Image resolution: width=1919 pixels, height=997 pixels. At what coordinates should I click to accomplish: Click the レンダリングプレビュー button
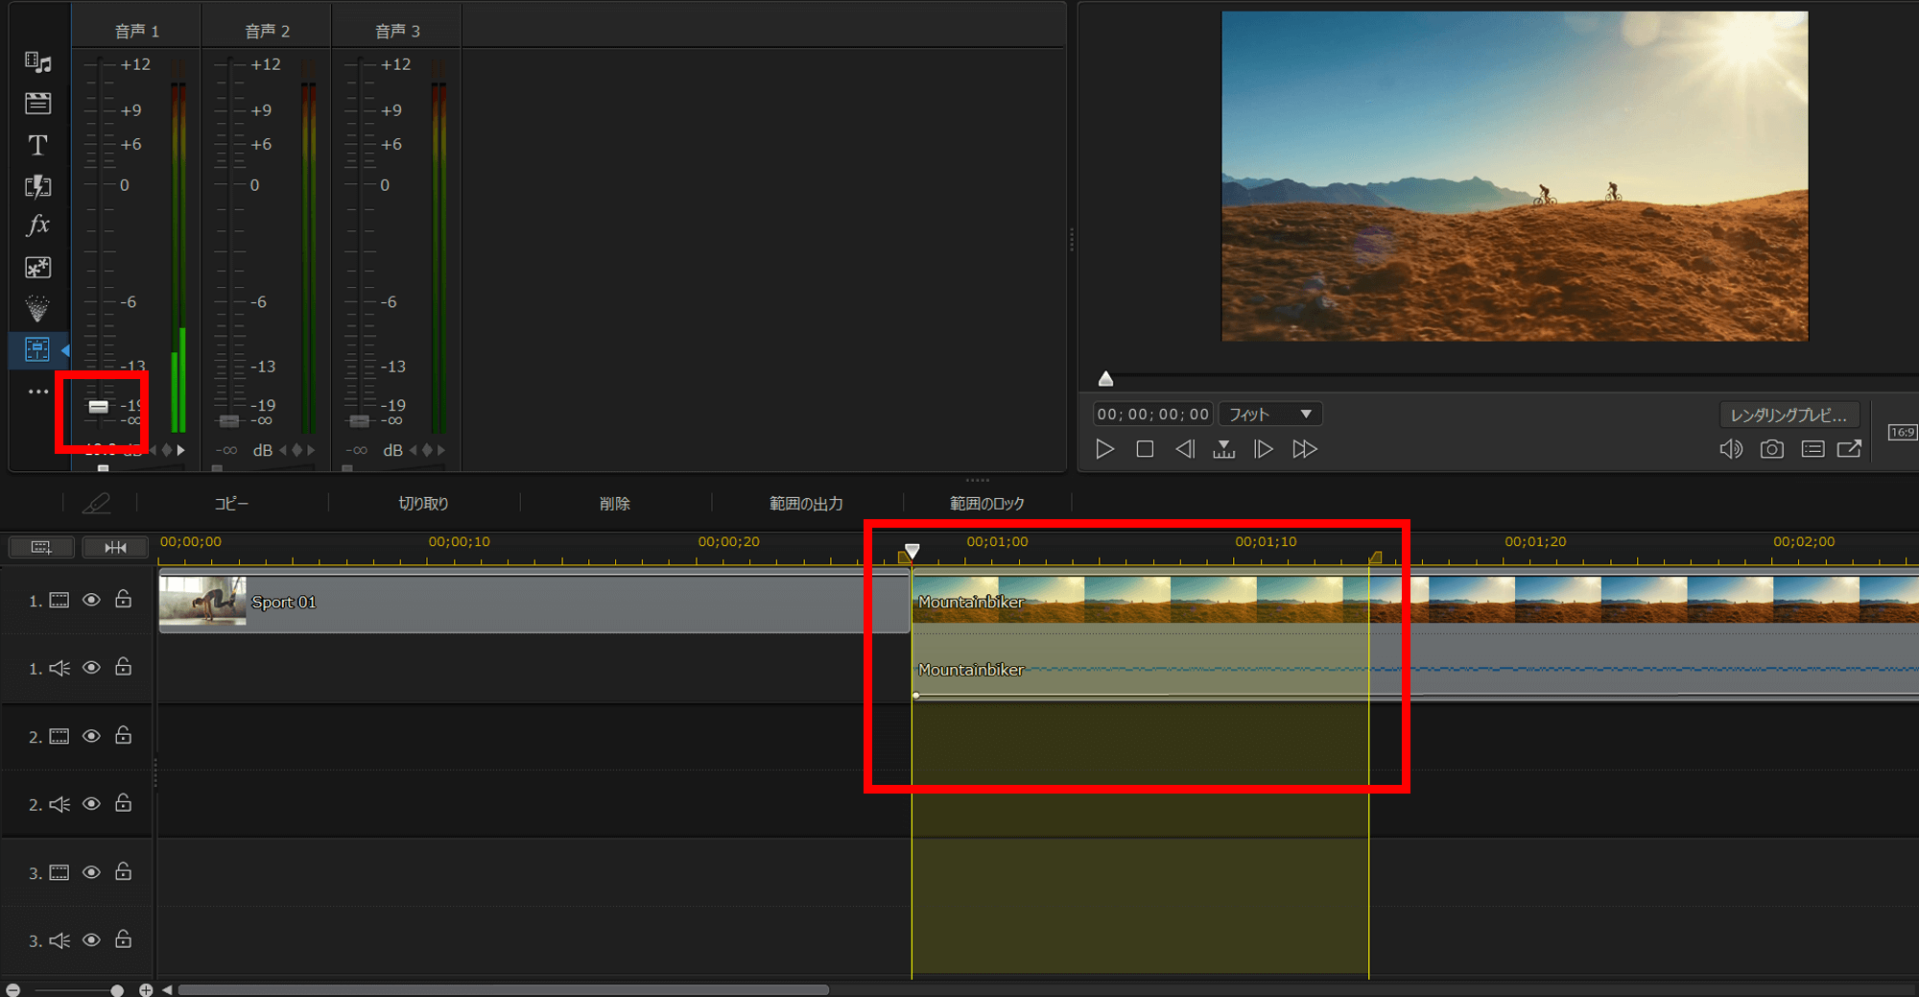tap(1789, 415)
